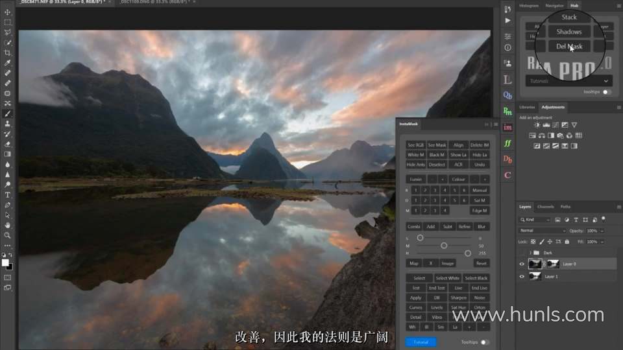This screenshot has width=623, height=350.
Task: Adjust the M slider handle
Action: tap(444, 246)
